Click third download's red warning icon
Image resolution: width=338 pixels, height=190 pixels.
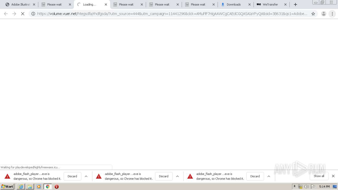[x=190, y=176]
